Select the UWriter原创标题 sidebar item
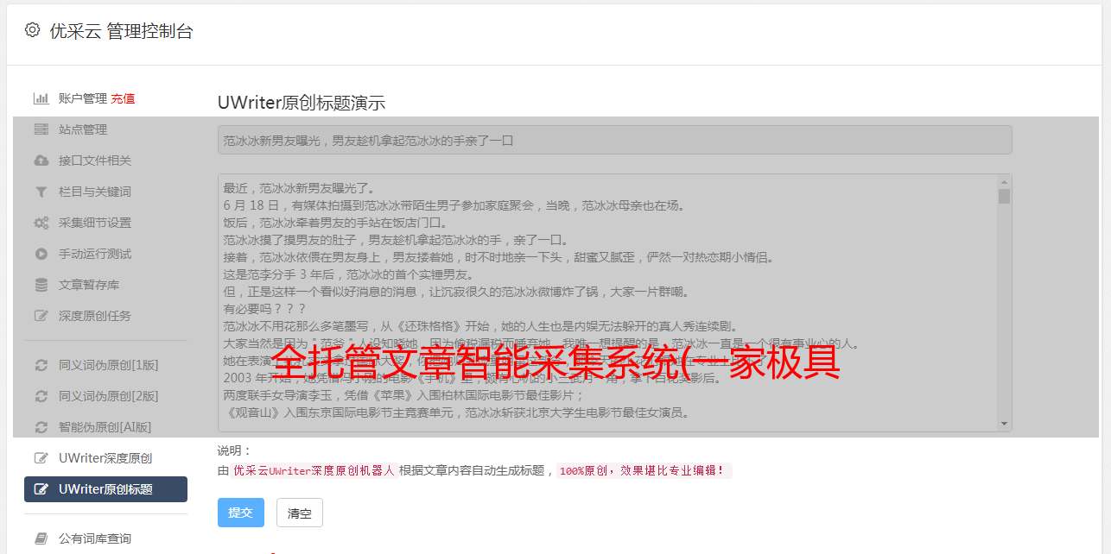 pos(105,489)
